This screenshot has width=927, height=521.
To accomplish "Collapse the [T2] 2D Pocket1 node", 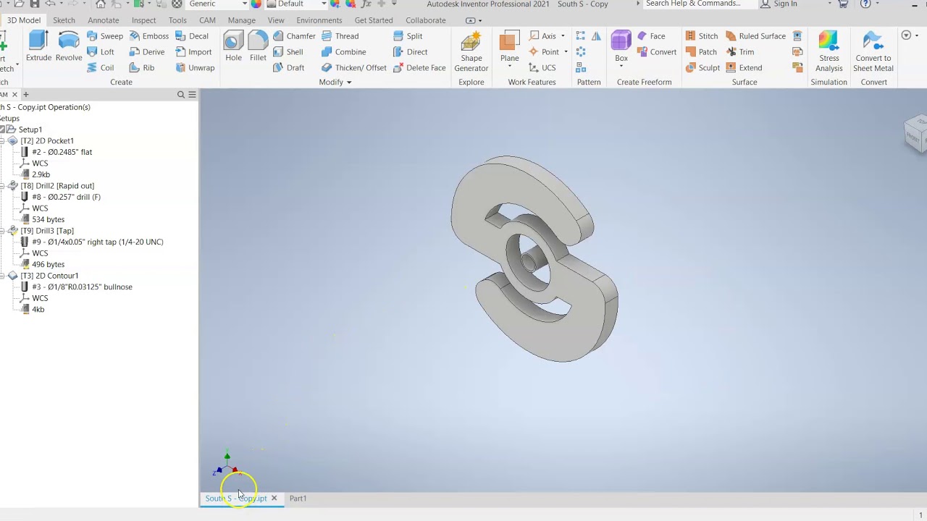I will click(x=3, y=141).
